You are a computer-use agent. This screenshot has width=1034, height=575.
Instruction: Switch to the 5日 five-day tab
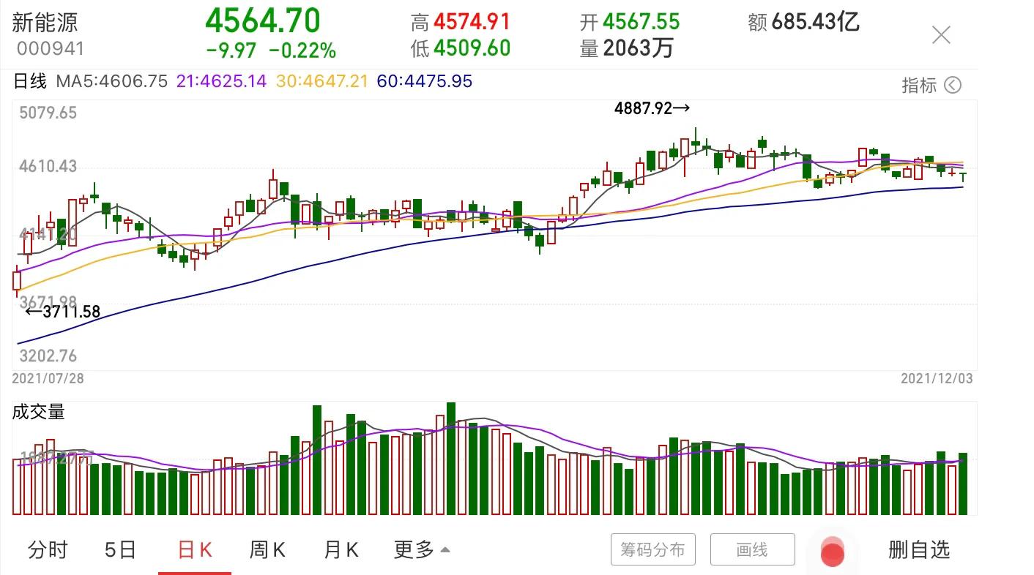[x=120, y=550]
